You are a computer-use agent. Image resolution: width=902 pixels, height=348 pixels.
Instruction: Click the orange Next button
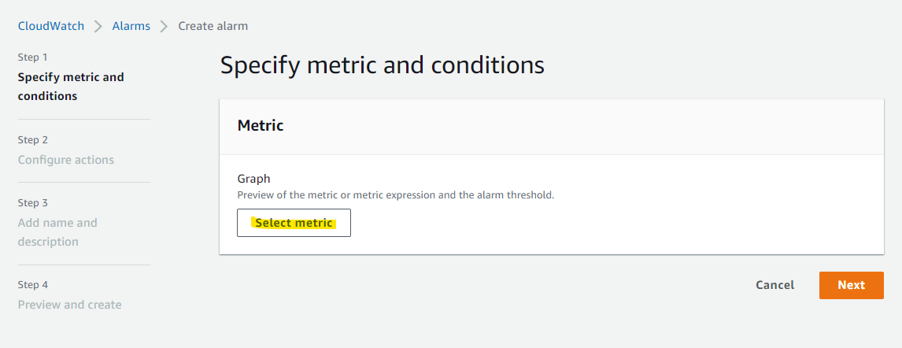coord(851,285)
